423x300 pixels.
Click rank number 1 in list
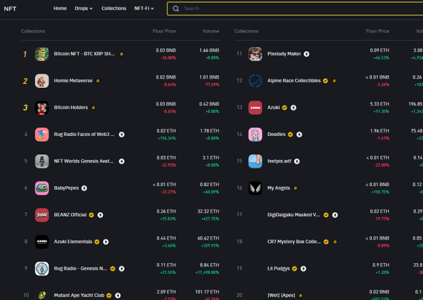tap(25, 54)
